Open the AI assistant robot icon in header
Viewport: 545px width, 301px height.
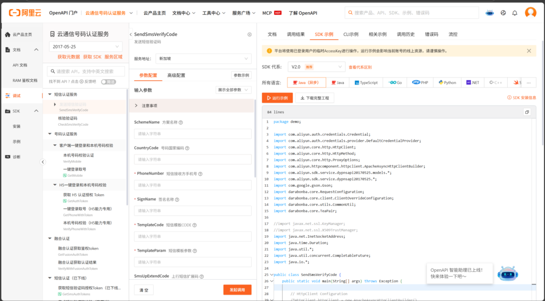point(490,13)
